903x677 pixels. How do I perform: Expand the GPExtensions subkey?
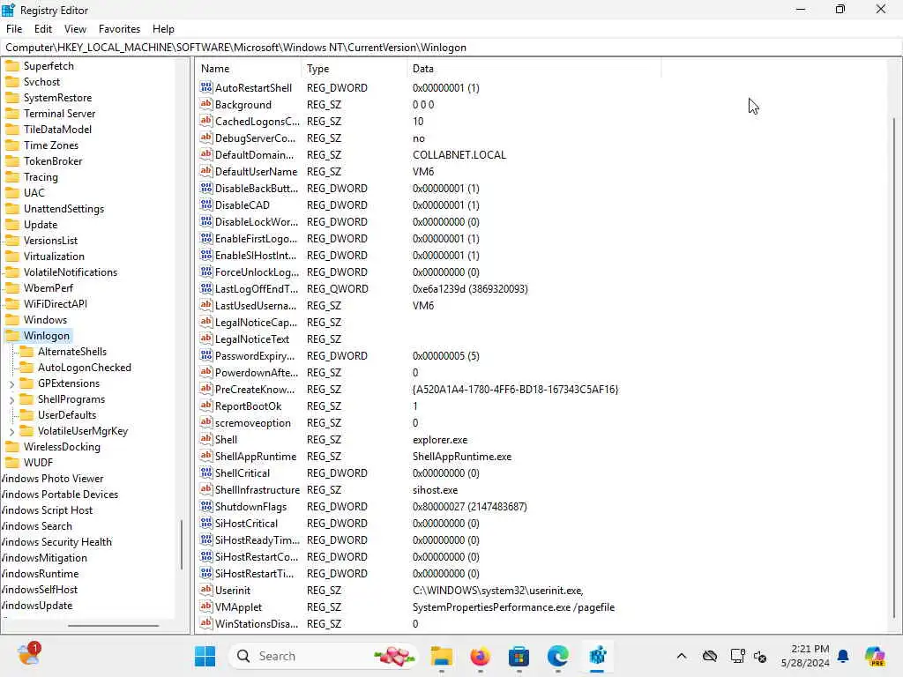pyautogui.click(x=12, y=383)
